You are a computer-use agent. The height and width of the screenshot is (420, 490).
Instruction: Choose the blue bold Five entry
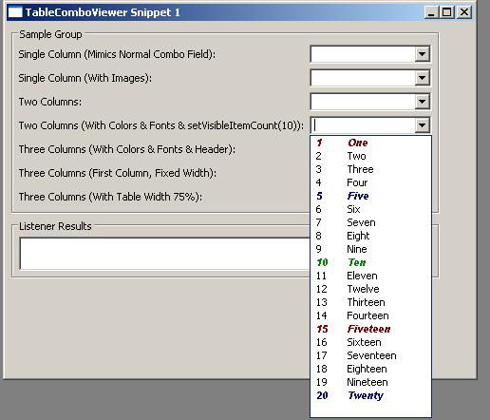[x=370, y=196]
